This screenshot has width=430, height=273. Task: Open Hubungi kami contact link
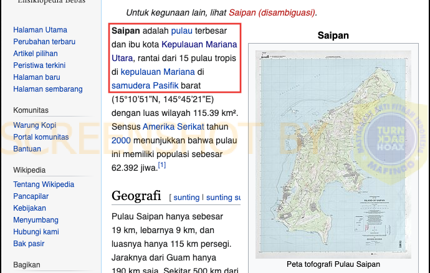click(x=36, y=231)
